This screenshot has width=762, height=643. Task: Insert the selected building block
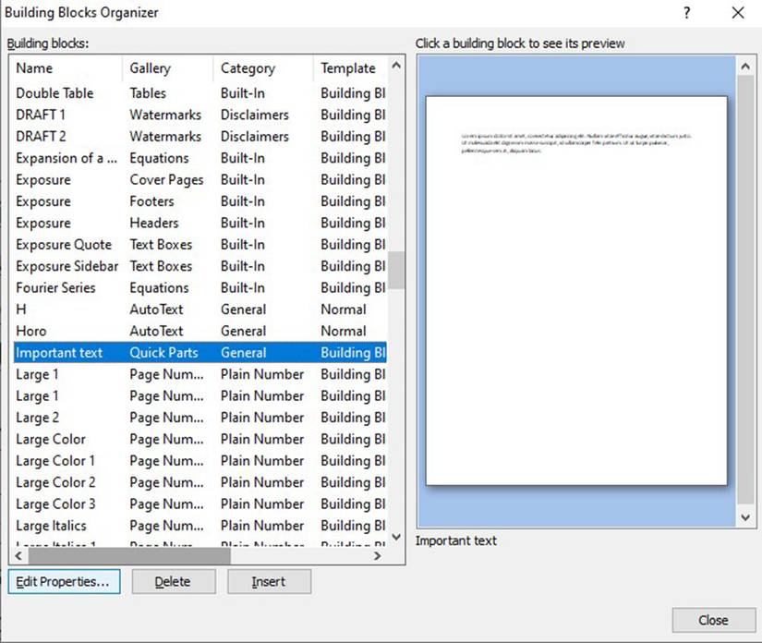tap(269, 582)
